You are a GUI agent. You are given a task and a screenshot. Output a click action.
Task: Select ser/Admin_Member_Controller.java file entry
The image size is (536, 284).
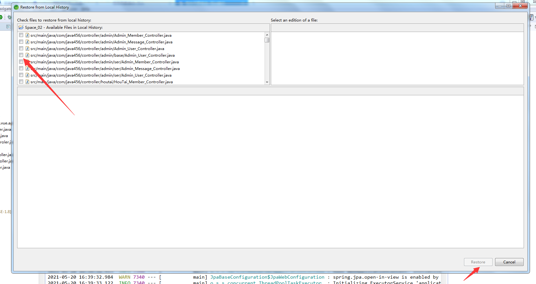click(105, 62)
